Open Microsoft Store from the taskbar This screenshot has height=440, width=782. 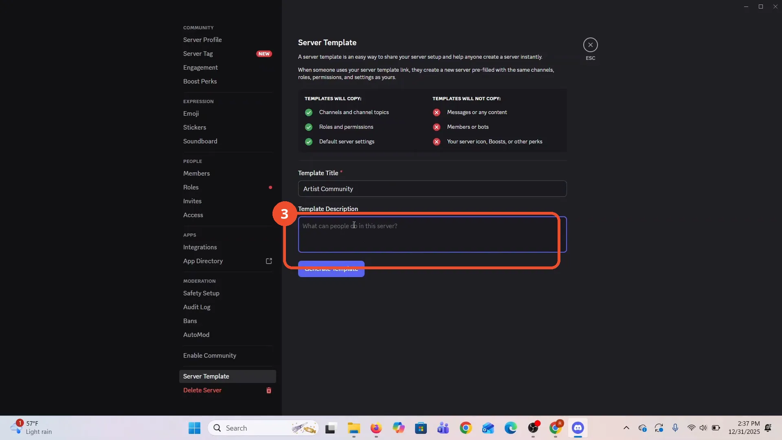pyautogui.click(x=421, y=428)
